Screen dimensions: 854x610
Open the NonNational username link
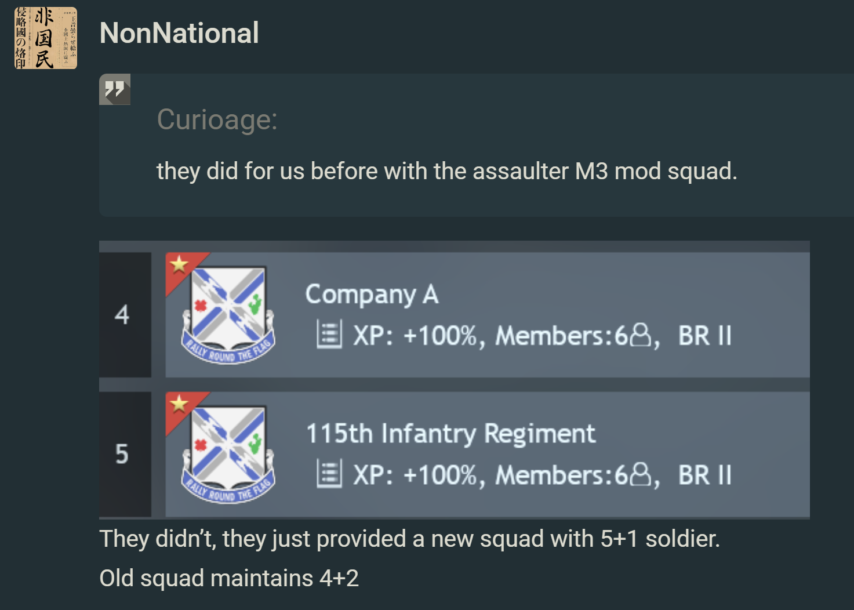click(x=179, y=33)
